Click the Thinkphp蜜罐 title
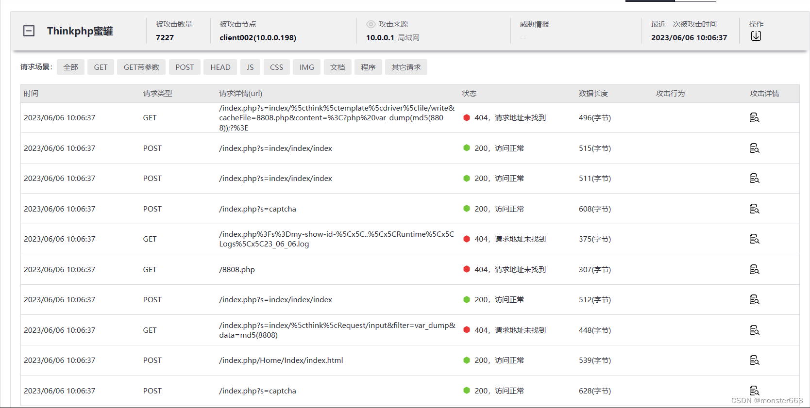The image size is (810, 408). [x=80, y=31]
